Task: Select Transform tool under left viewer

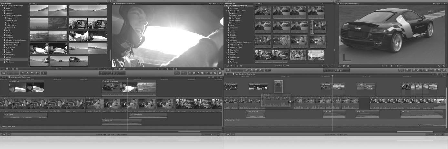Action: point(115,69)
